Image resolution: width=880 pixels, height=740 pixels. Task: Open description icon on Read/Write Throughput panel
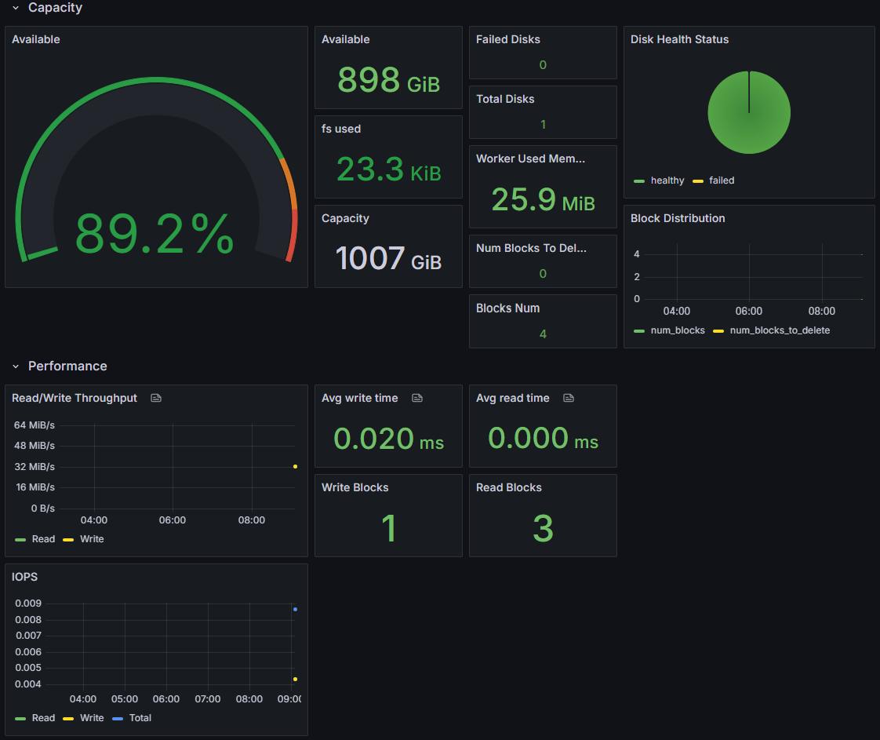pos(156,398)
